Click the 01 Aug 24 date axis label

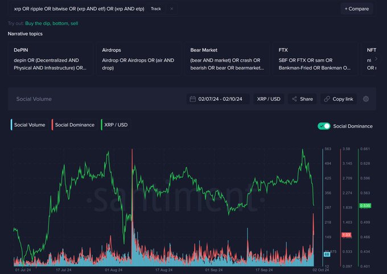click(x=113, y=270)
